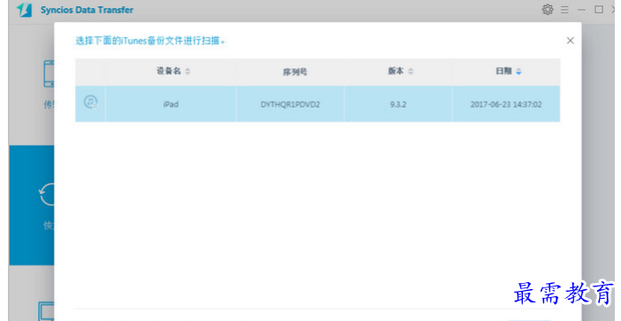Click the phone transfer icon in sidebar
This screenshot has width=621, height=321.
coord(49,73)
